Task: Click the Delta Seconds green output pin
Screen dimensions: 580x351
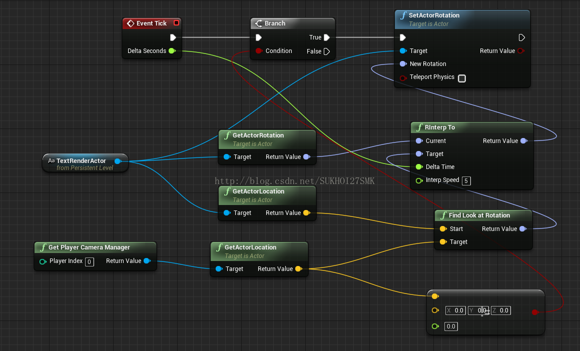Action: click(x=172, y=51)
